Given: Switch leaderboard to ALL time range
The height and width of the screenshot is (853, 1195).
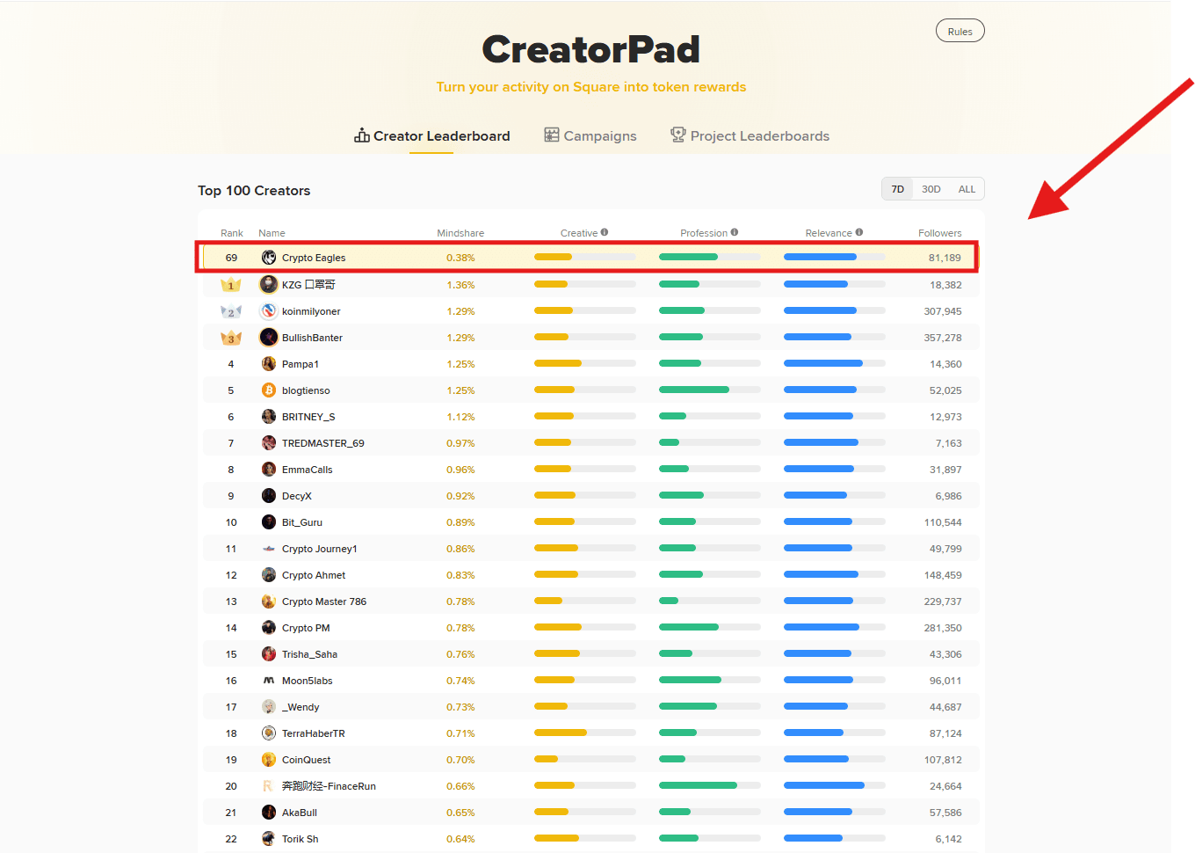Looking at the screenshot, I should coord(967,189).
